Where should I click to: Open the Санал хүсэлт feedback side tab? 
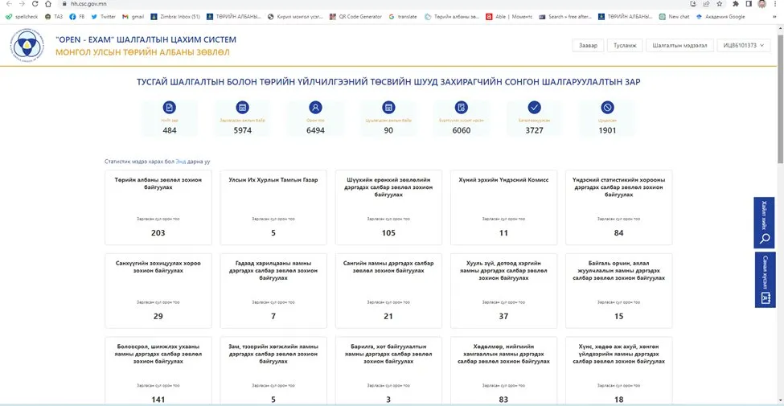click(x=765, y=280)
